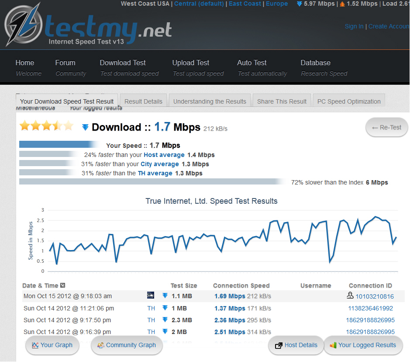Click the Host Details button
Viewport: 410px width, 362px height.
296,345
